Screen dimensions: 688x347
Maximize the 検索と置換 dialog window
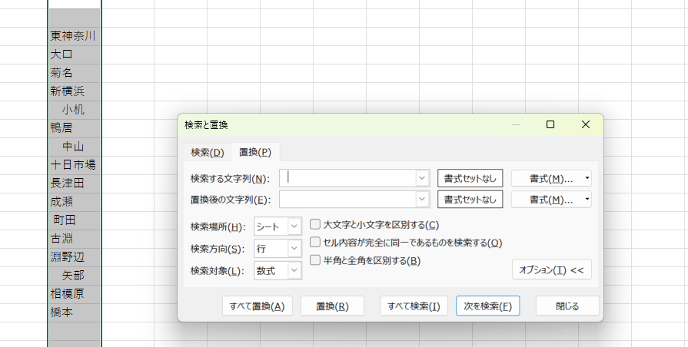(550, 124)
